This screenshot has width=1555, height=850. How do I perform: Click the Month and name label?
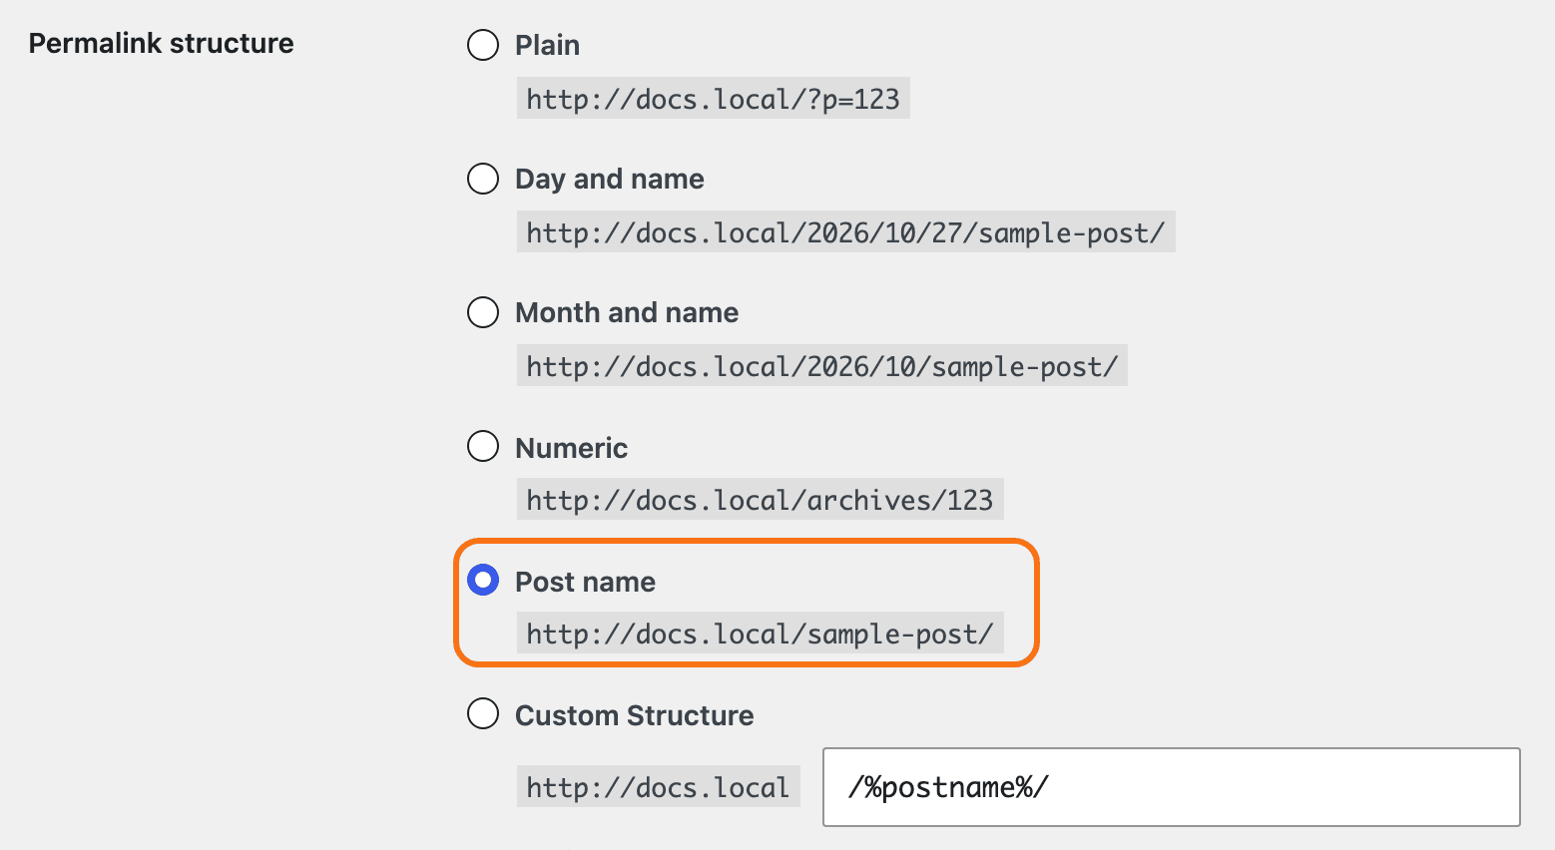(x=627, y=312)
